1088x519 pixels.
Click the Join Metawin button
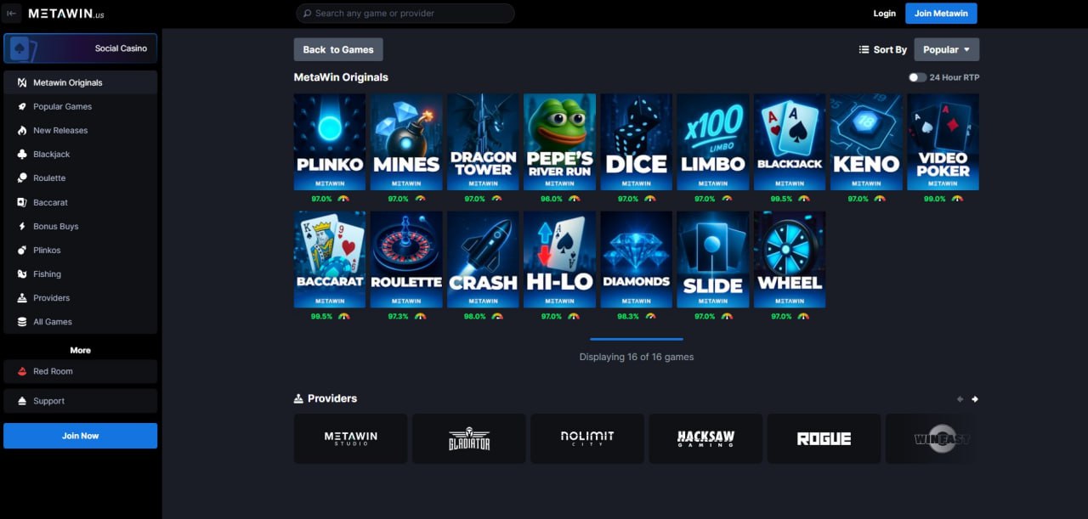click(x=941, y=14)
